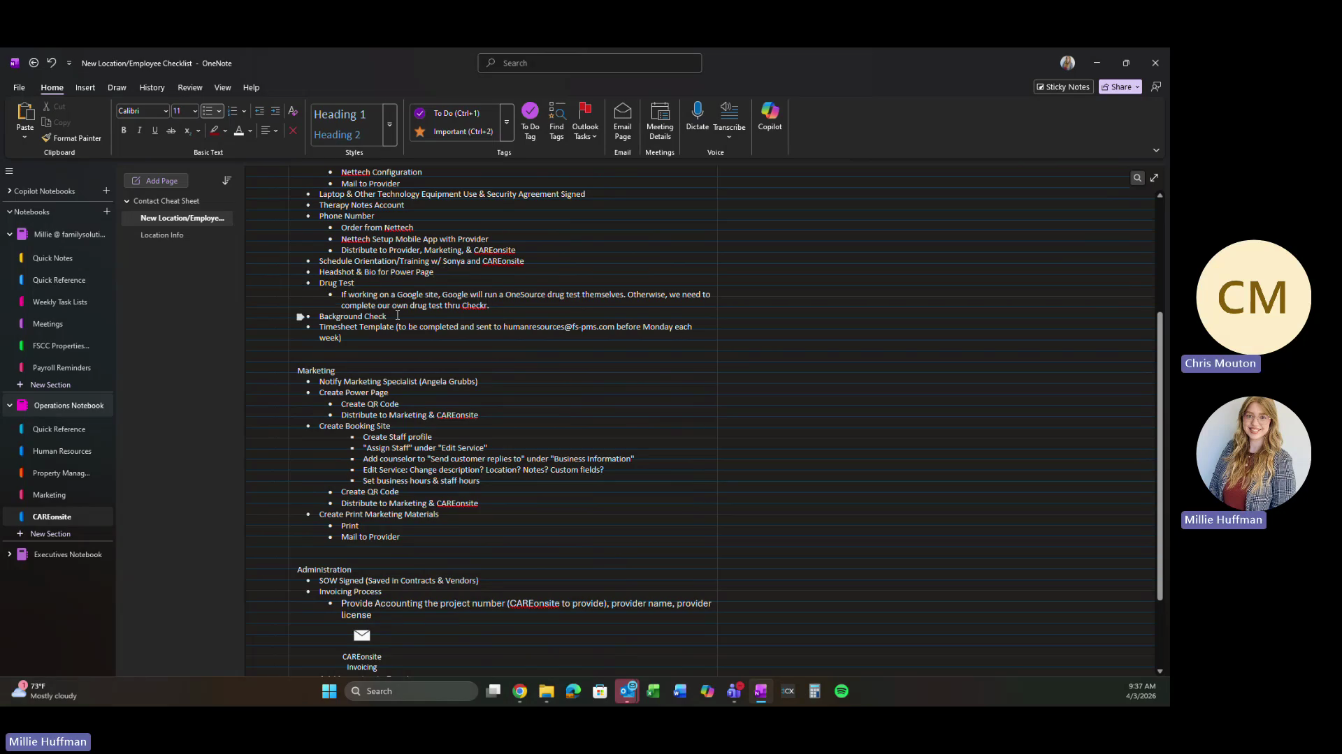This screenshot has width=1342, height=754.
Task: Click the Sticky Notes button
Action: (x=1063, y=87)
